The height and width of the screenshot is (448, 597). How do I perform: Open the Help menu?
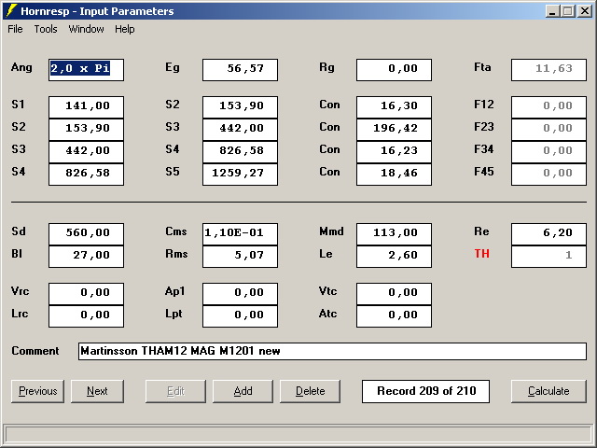click(124, 29)
